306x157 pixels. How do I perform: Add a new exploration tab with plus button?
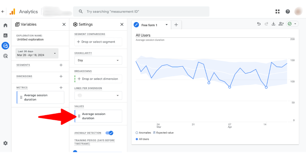[176, 25]
